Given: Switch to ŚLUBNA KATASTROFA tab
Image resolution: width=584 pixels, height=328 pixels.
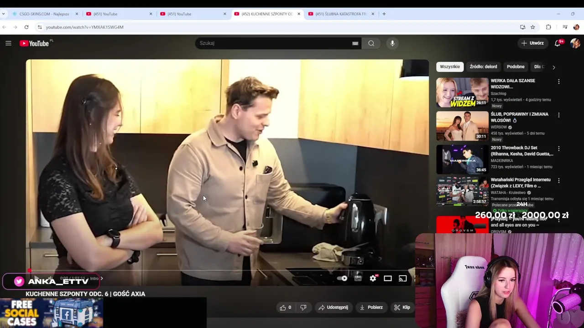Looking at the screenshot, I should [x=341, y=14].
